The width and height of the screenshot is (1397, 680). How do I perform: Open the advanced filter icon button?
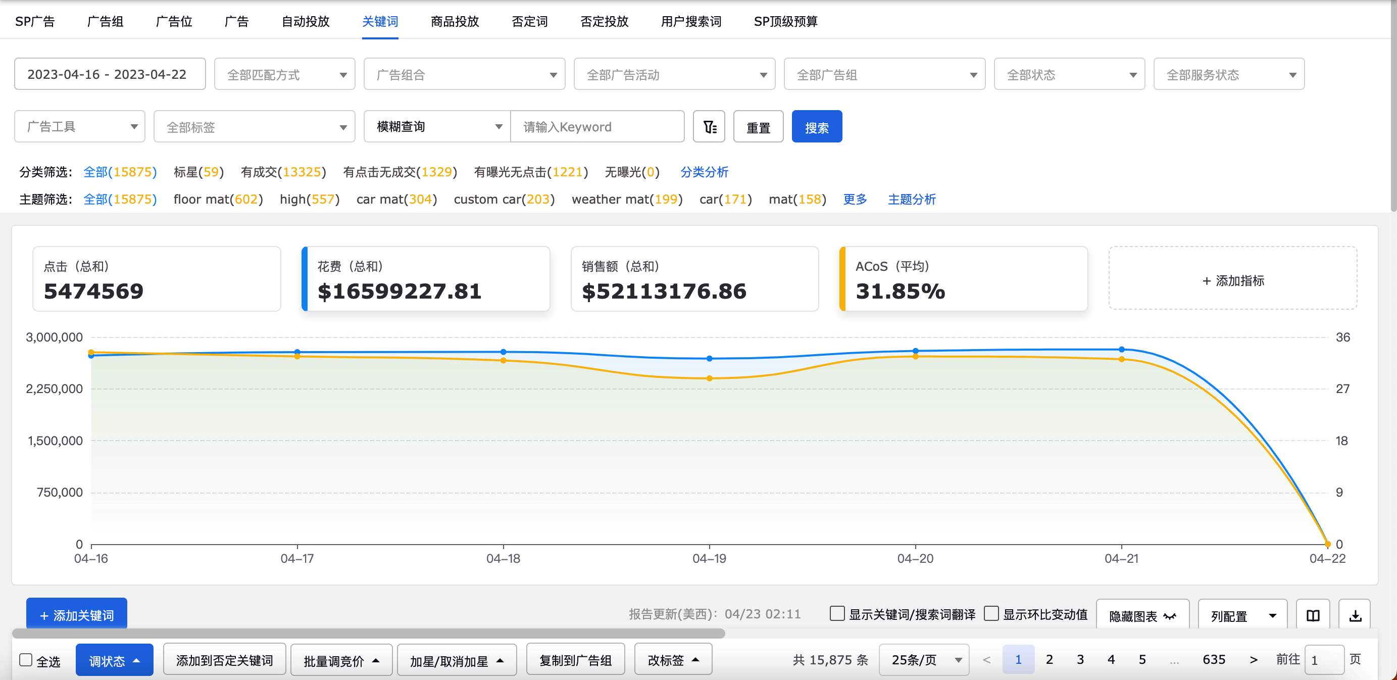(x=709, y=127)
